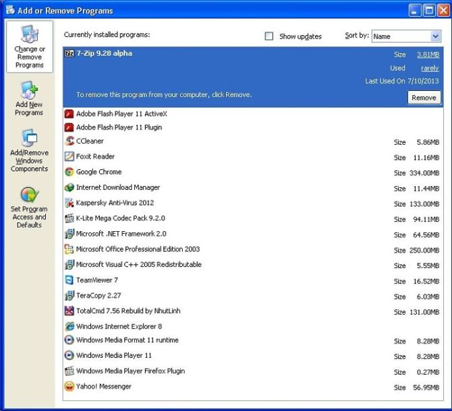452x411 pixels.
Task: Open the Sort by Name dropdown
Action: pyautogui.click(x=406, y=36)
